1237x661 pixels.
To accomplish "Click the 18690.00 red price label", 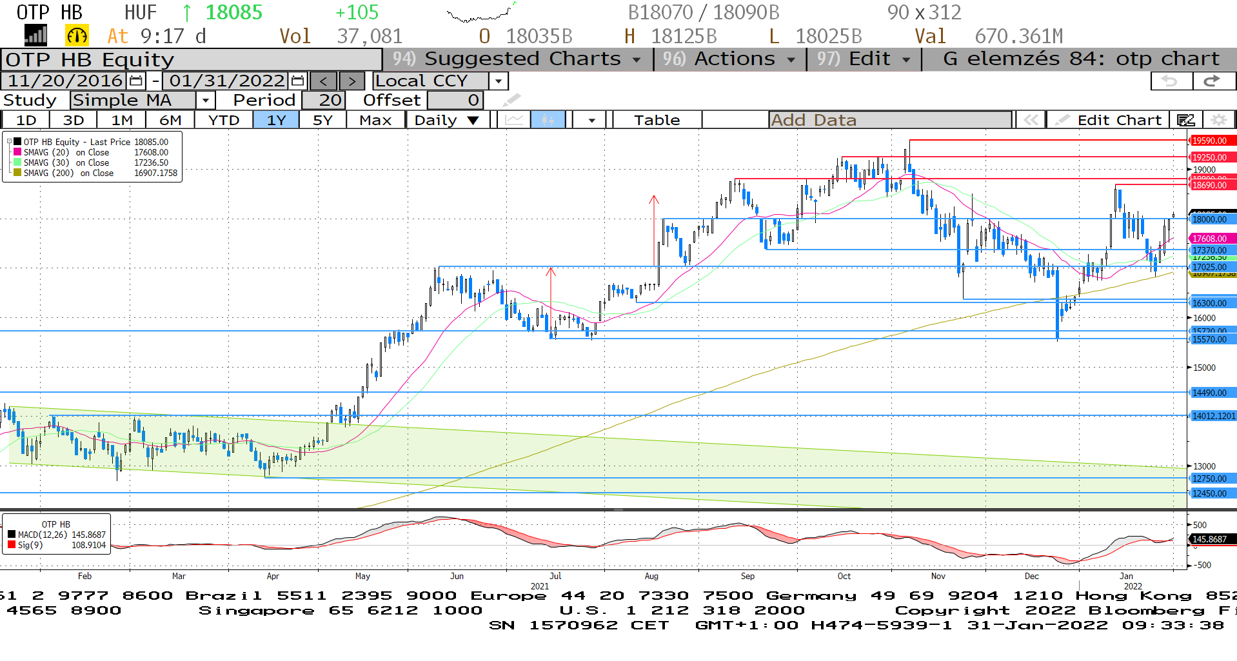I will pyautogui.click(x=1212, y=185).
